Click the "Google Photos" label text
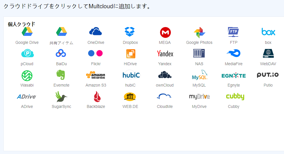 (x=199, y=42)
